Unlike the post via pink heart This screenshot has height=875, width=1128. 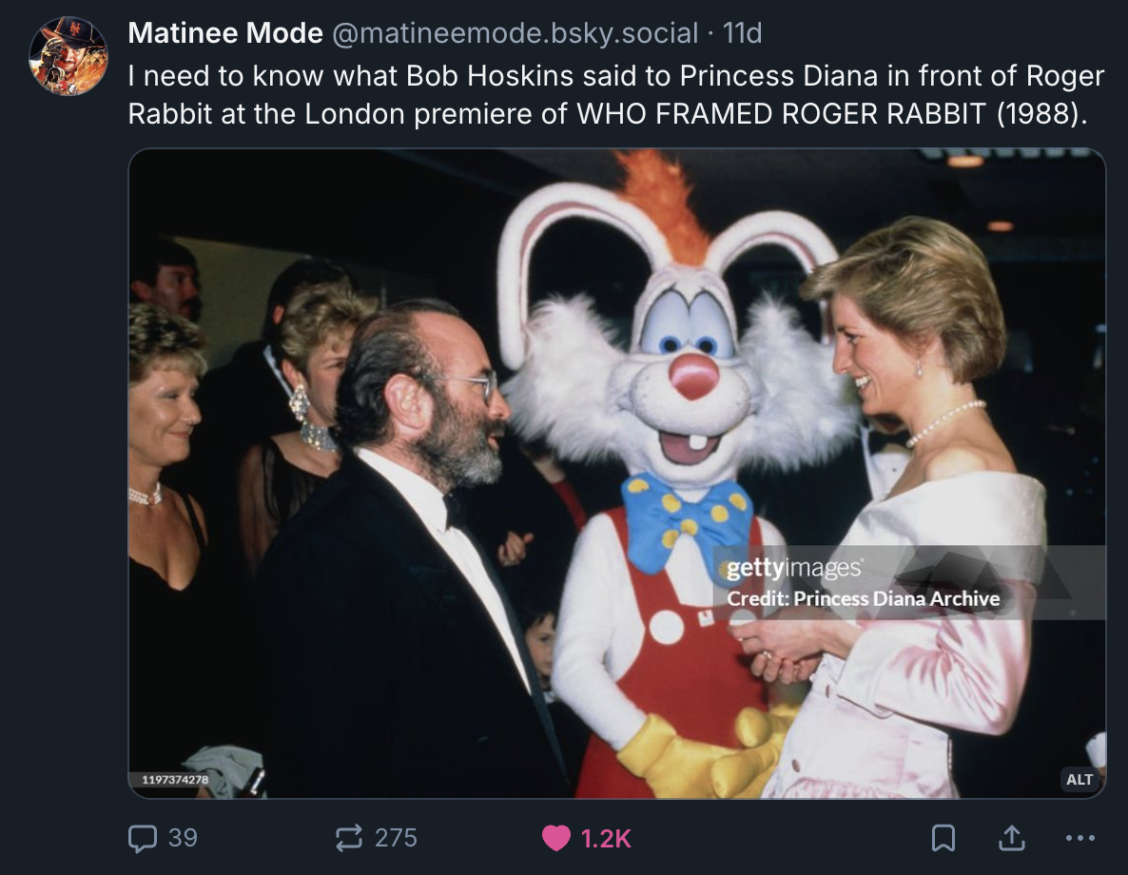[555, 837]
